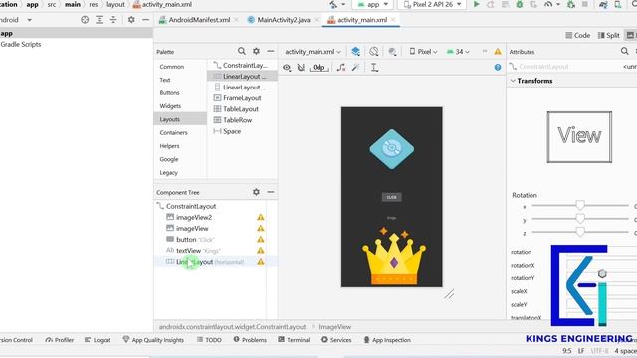Adjust Rotation x slider handle
The width and height of the screenshot is (637, 358).
(580, 206)
